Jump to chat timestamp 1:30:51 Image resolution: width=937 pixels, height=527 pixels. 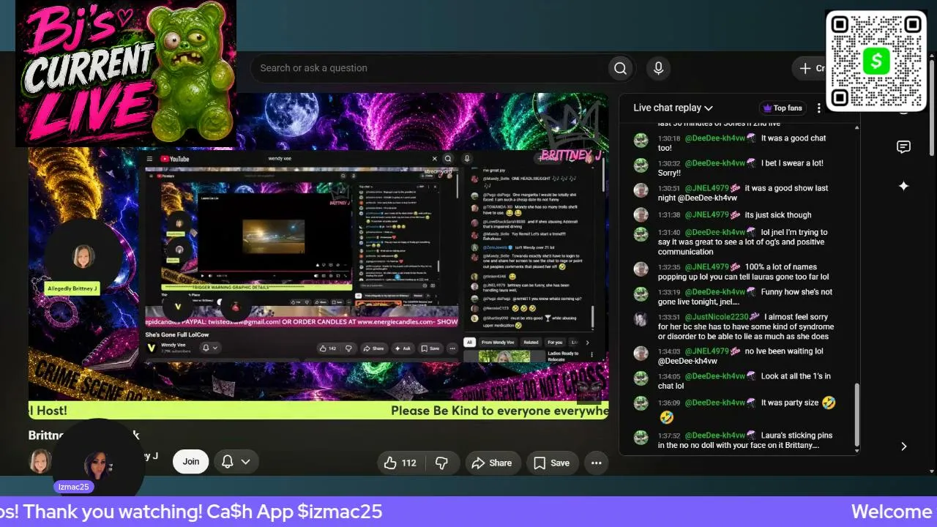(x=669, y=188)
